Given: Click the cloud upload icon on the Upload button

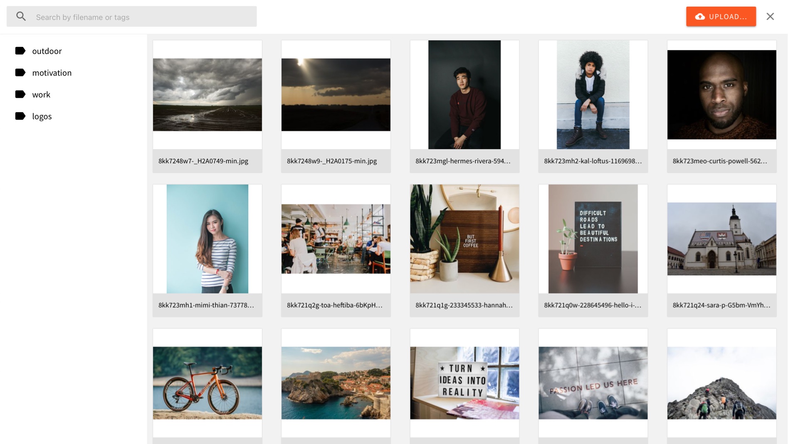Looking at the screenshot, I should click(x=700, y=17).
